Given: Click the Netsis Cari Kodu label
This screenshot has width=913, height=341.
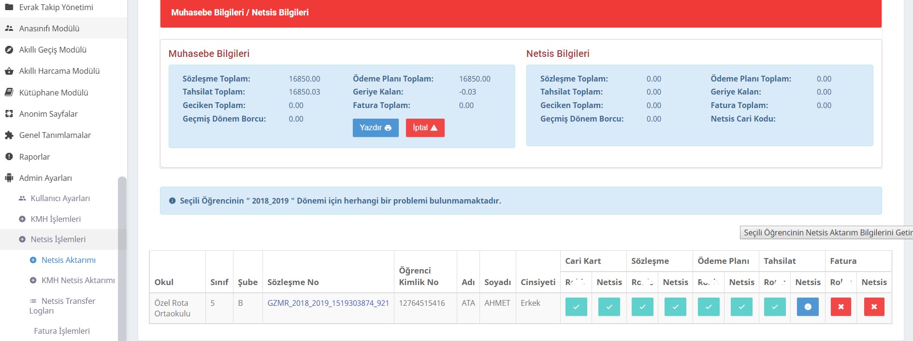Looking at the screenshot, I should [x=743, y=119].
